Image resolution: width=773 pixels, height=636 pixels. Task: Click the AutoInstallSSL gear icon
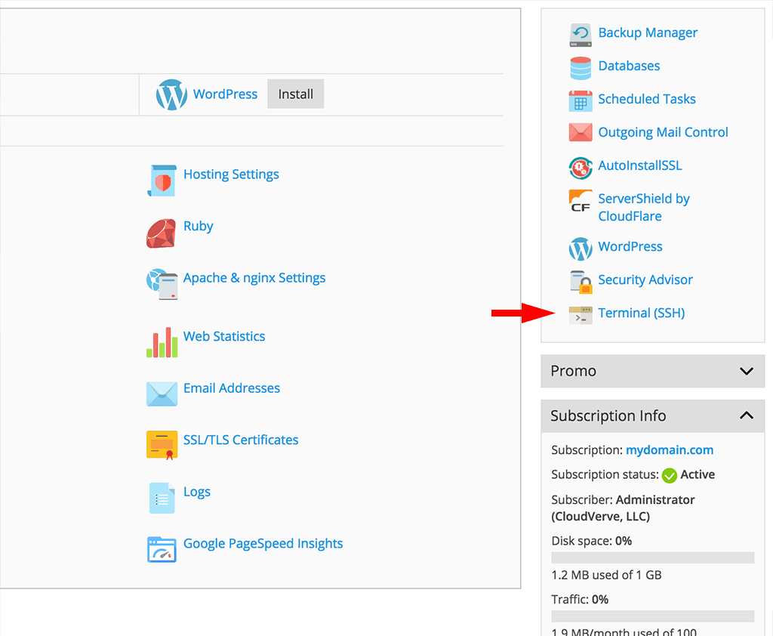(x=581, y=168)
